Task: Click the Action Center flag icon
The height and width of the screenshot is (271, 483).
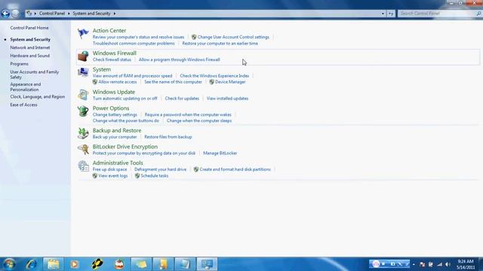Action: tap(83, 33)
